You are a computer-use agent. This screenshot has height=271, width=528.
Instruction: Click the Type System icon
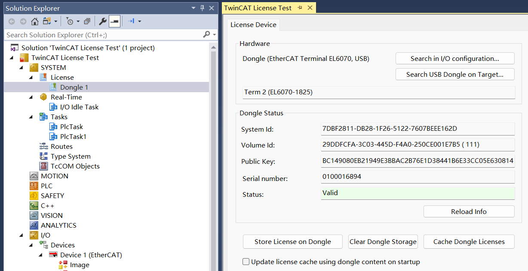[x=43, y=156]
